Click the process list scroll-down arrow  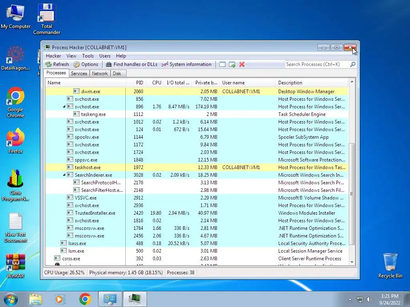pyautogui.click(x=352, y=262)
